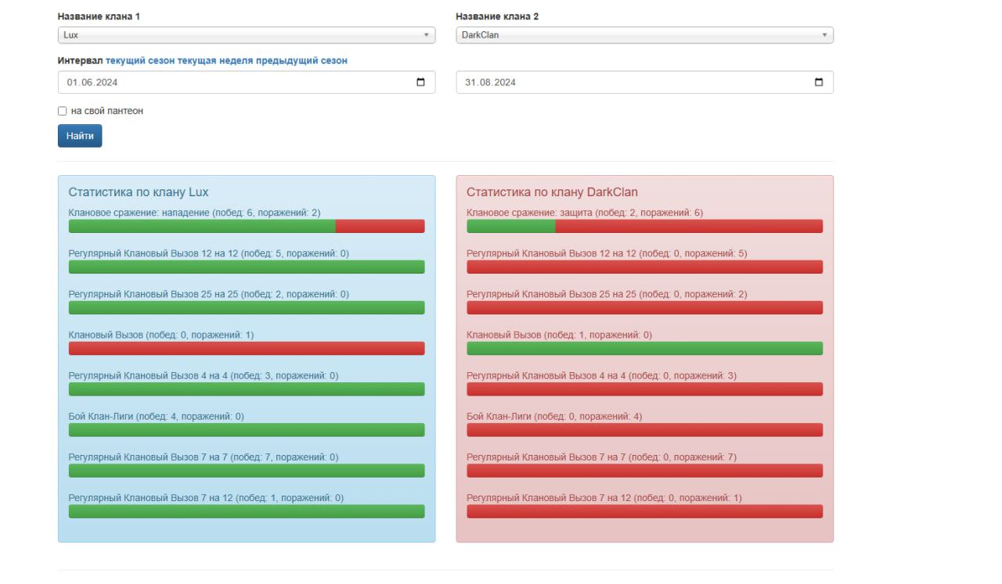Select the 'текущая неделя' interval link

pyautogui.click(x=214, y=60)
